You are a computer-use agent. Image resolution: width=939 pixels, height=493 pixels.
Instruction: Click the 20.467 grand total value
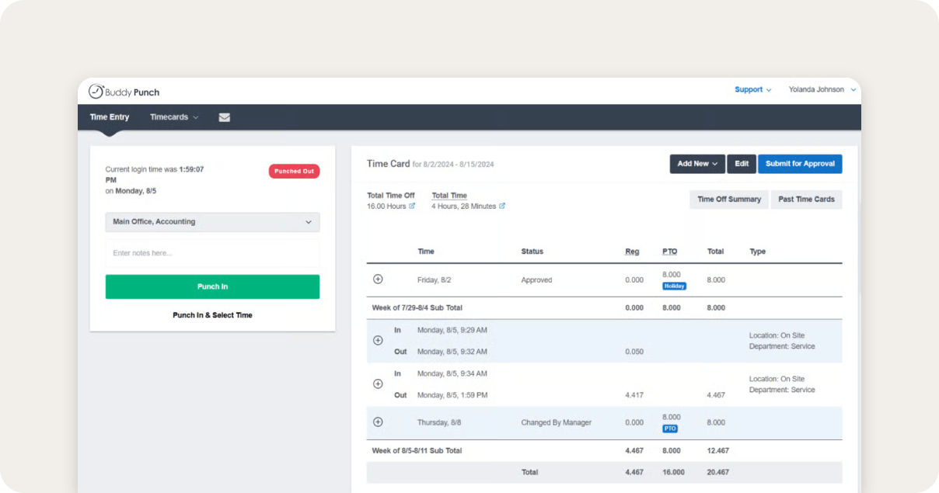click(717, 473)
